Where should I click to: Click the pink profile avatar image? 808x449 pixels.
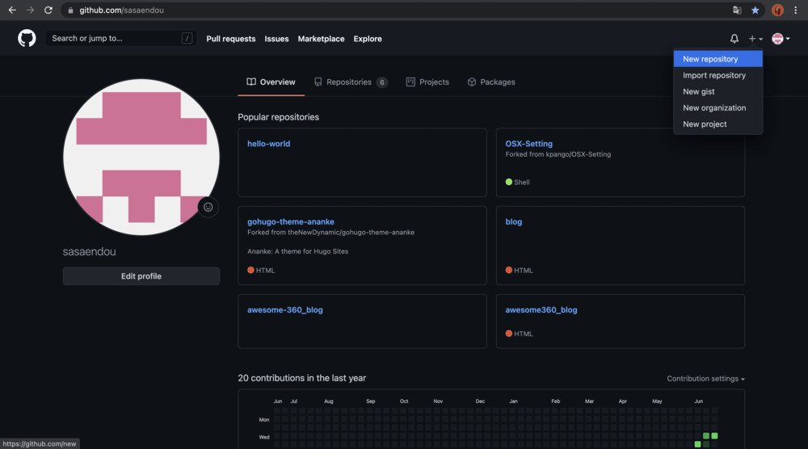point(141,157)
